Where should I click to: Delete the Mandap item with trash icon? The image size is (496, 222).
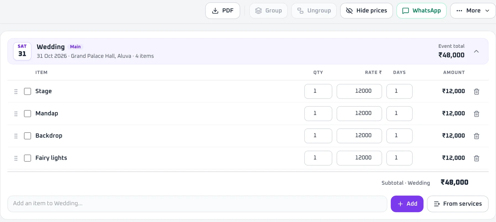tap(476, 114)
